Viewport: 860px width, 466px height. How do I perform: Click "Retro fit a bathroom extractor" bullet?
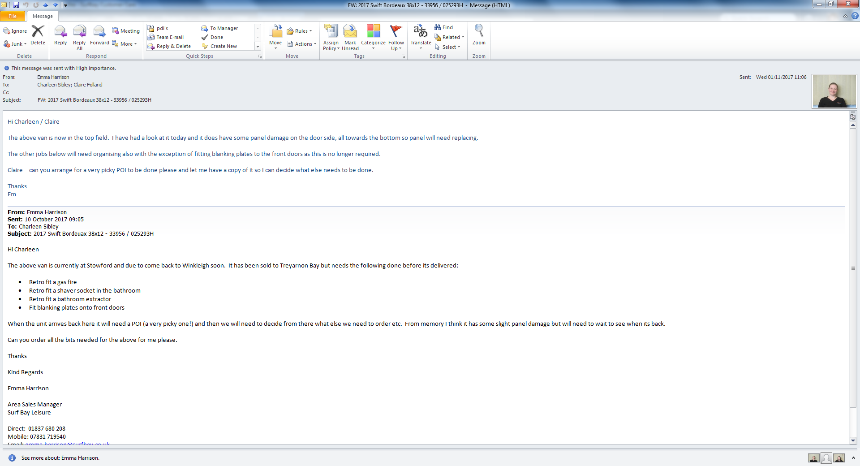[70, 299]
